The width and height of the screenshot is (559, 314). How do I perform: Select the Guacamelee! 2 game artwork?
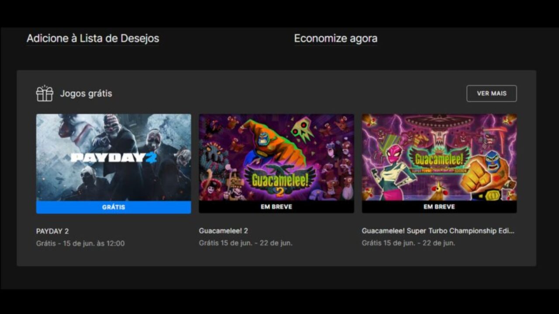[276, 157]
